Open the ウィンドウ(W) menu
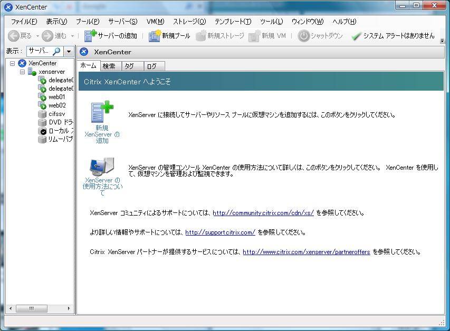Screen dimensions: 450x331 coord(308,22)
